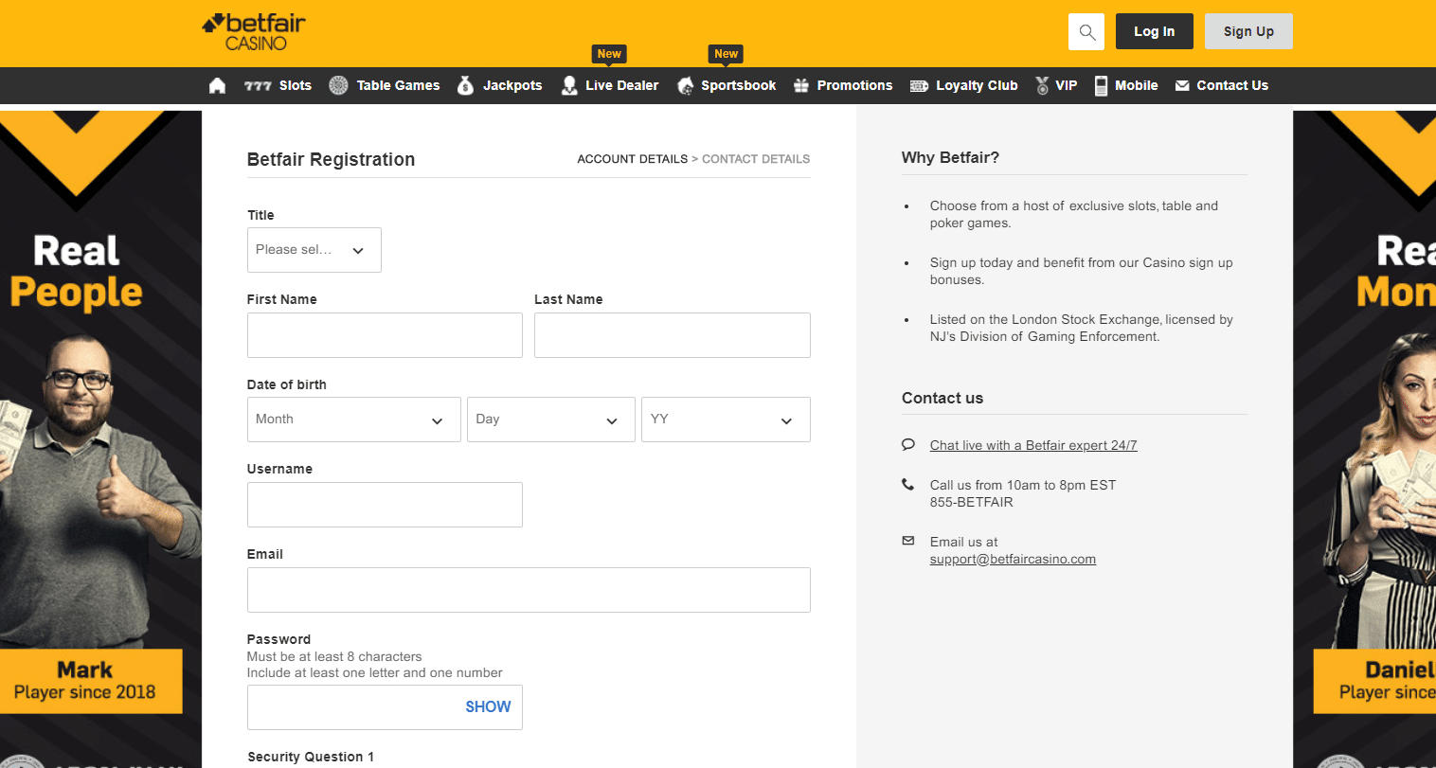Click the VIP medal icon
This screenshot has height=768, width=1436.
click(1042, 85)
